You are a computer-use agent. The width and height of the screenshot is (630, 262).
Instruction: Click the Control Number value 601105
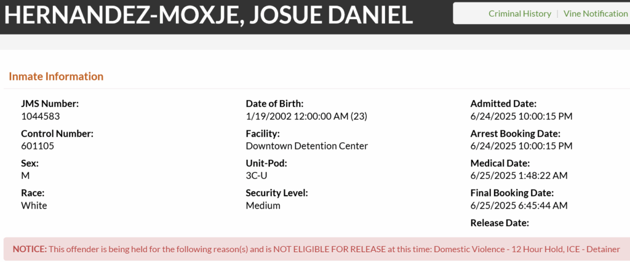(x=38, y=146)
